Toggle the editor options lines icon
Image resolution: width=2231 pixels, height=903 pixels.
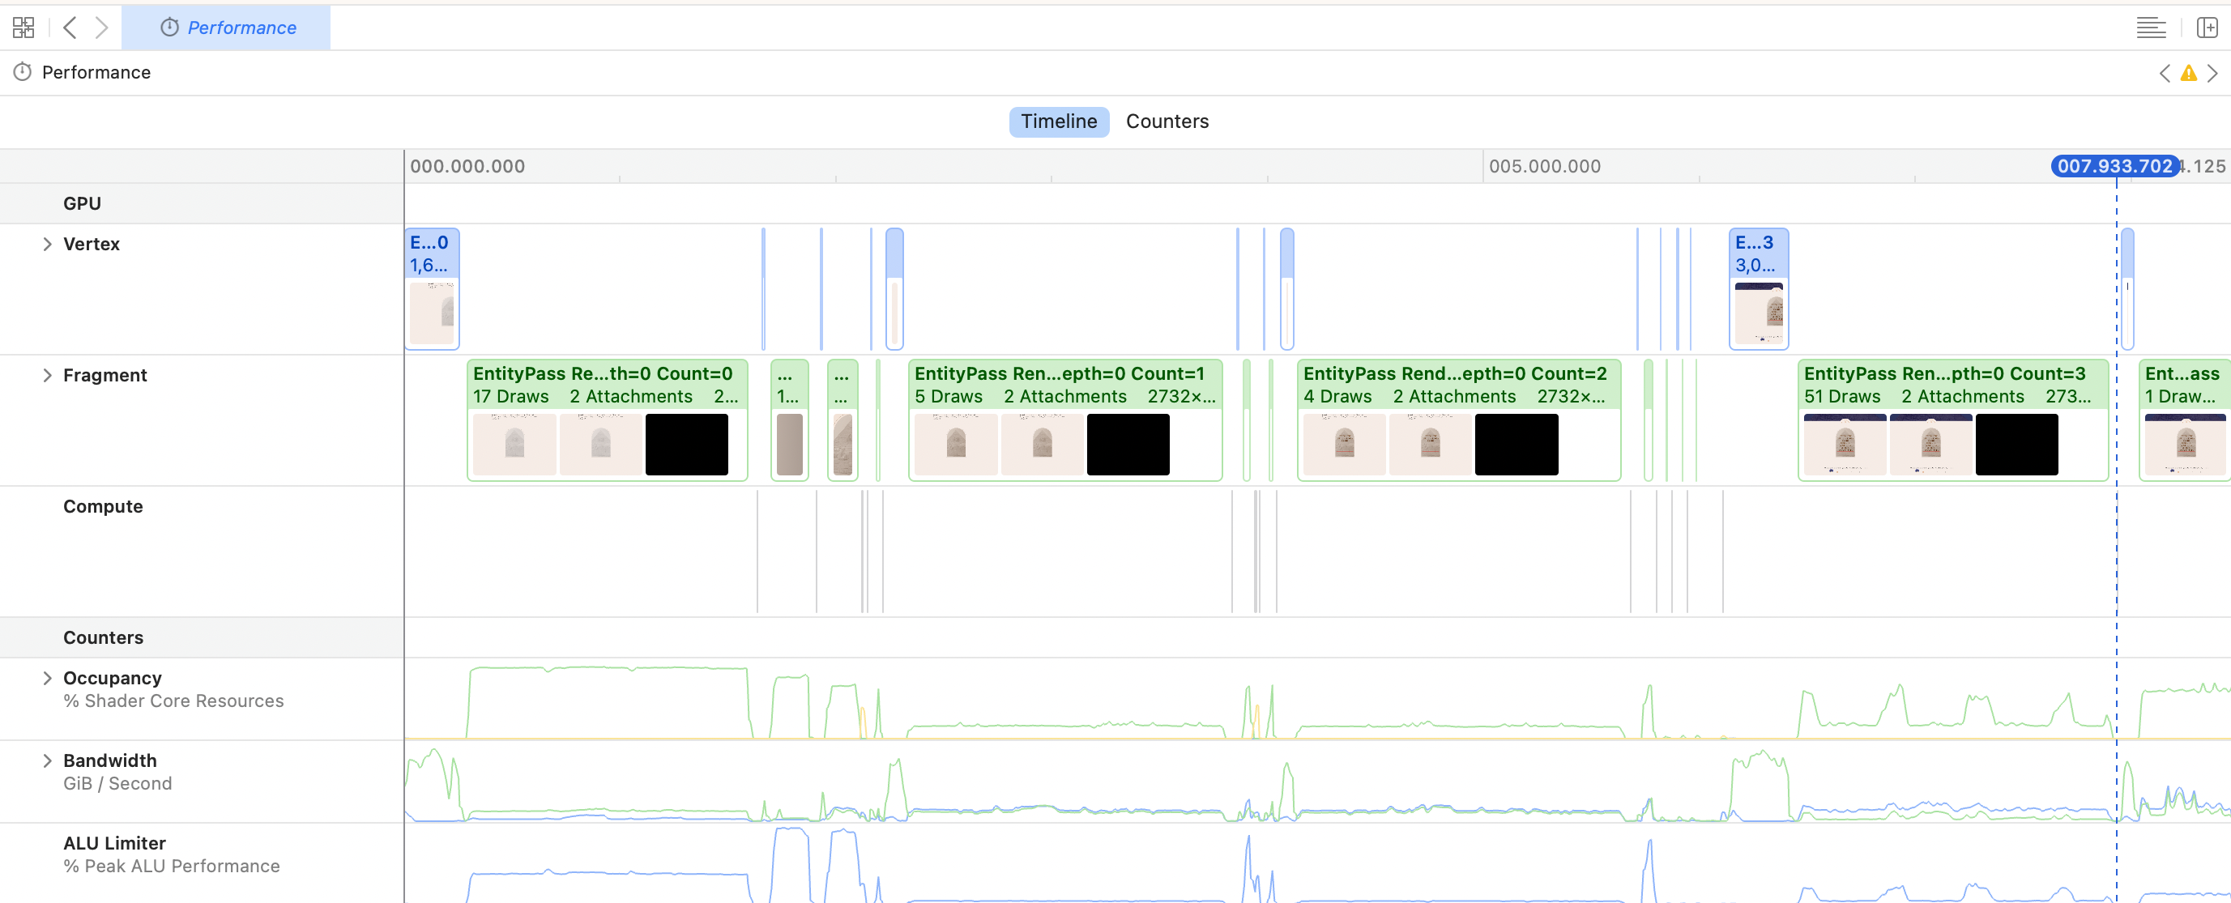[2151, 28]
